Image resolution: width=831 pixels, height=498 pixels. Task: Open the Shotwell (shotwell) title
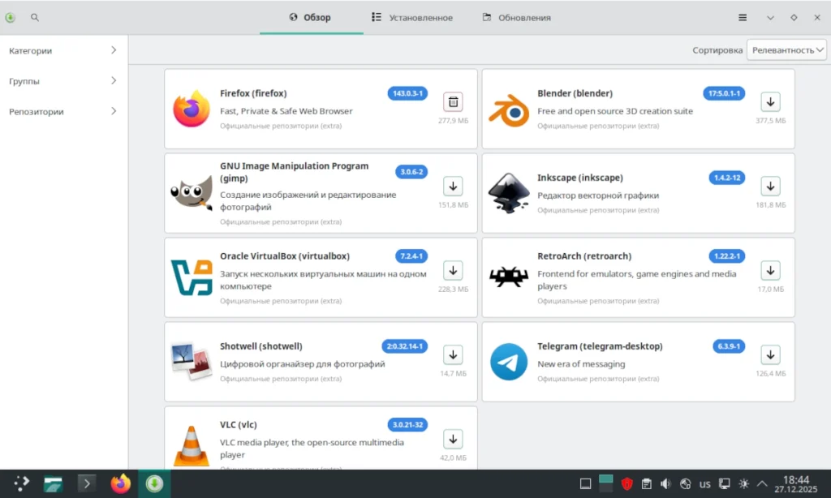[261, 346]
